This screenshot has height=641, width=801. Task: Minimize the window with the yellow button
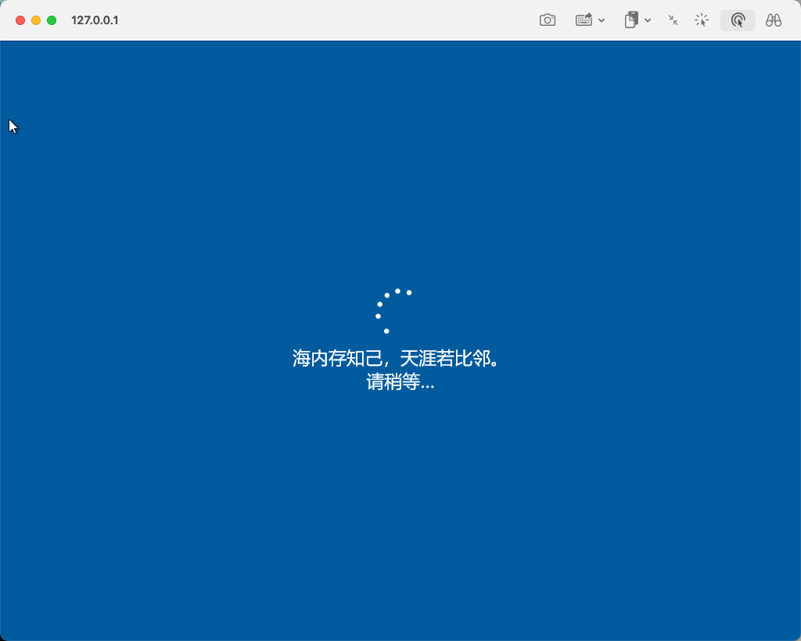pos(36,20)
